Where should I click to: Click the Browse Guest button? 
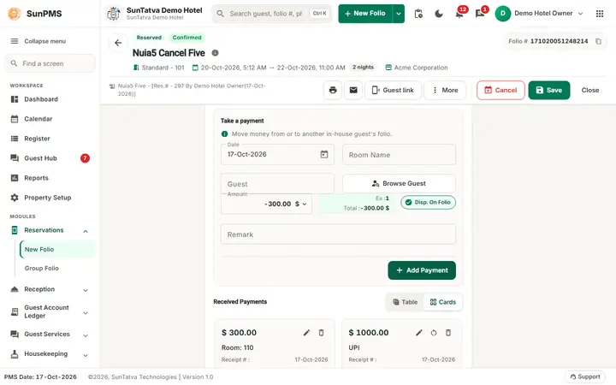point(399,183)
